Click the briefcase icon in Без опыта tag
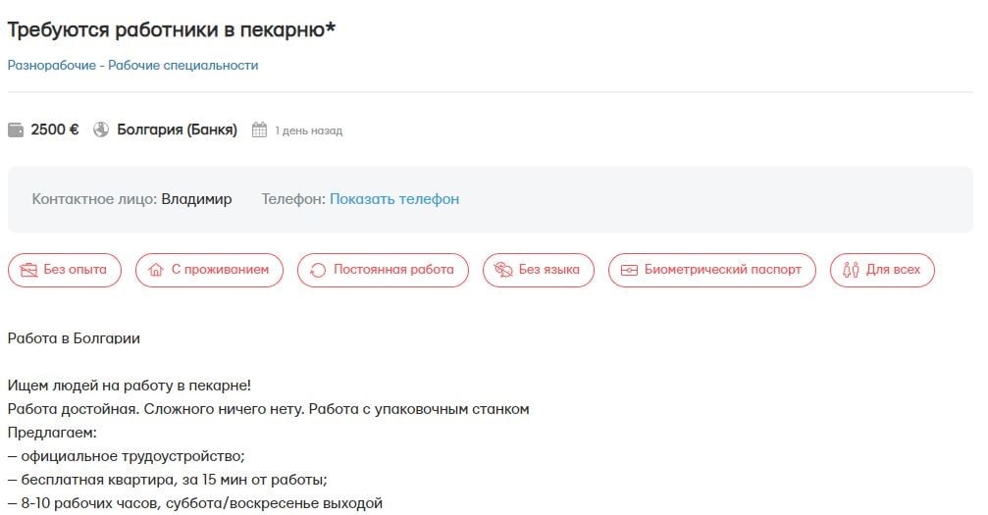 [30, 270]
